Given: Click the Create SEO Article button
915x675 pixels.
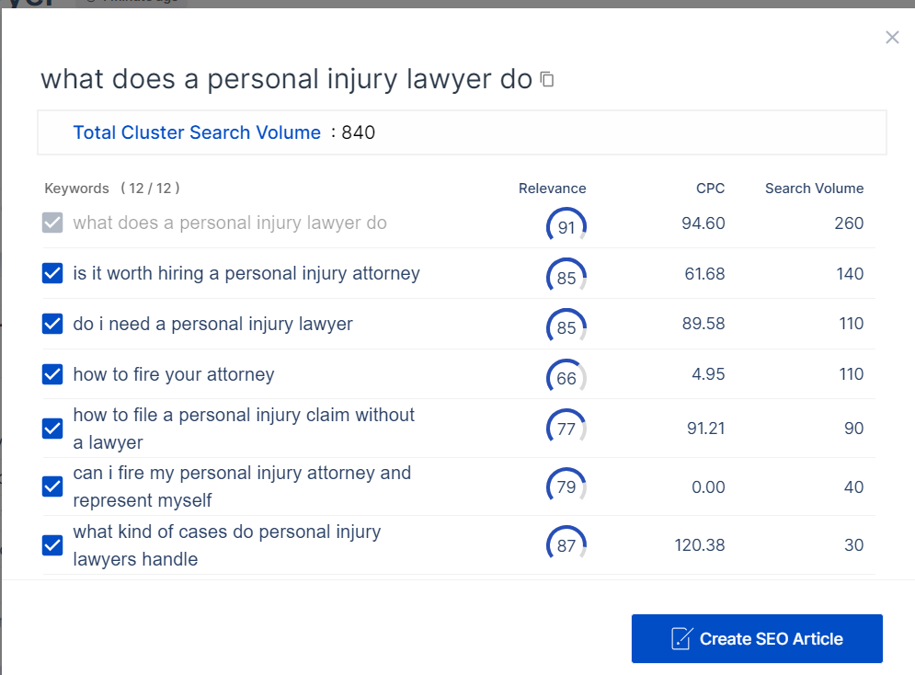Looking at the screenshot, I should [x=757, y=639].
